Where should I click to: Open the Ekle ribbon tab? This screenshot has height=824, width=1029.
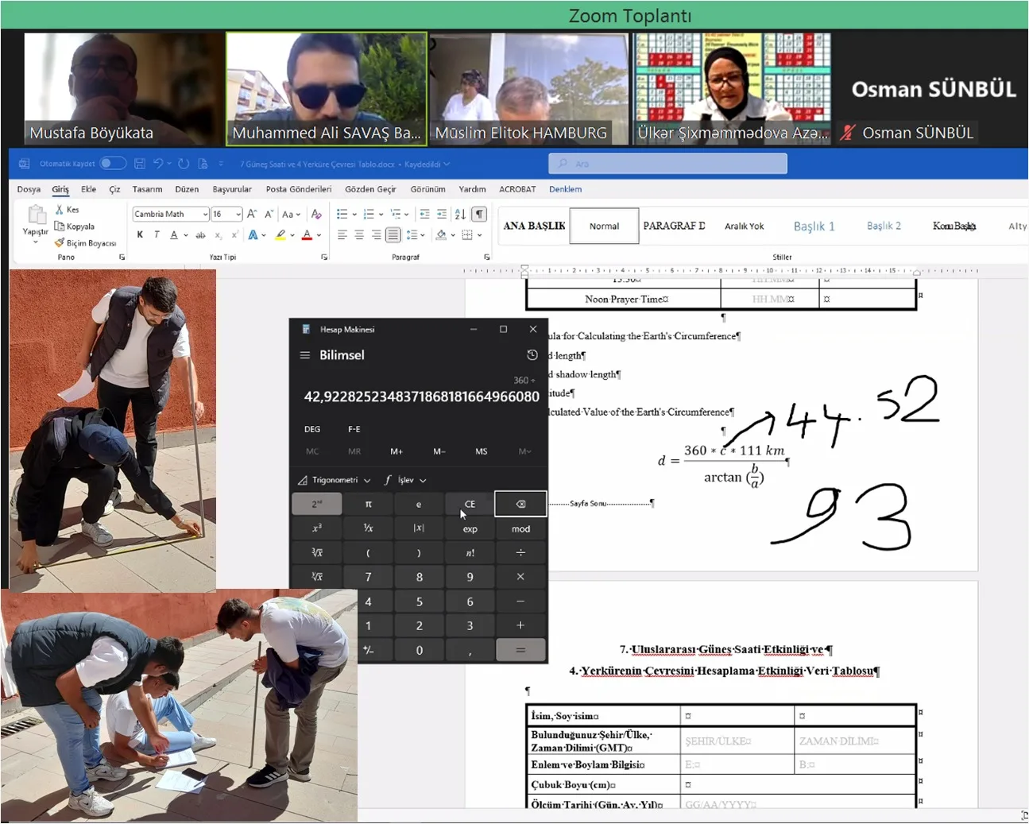88,189
